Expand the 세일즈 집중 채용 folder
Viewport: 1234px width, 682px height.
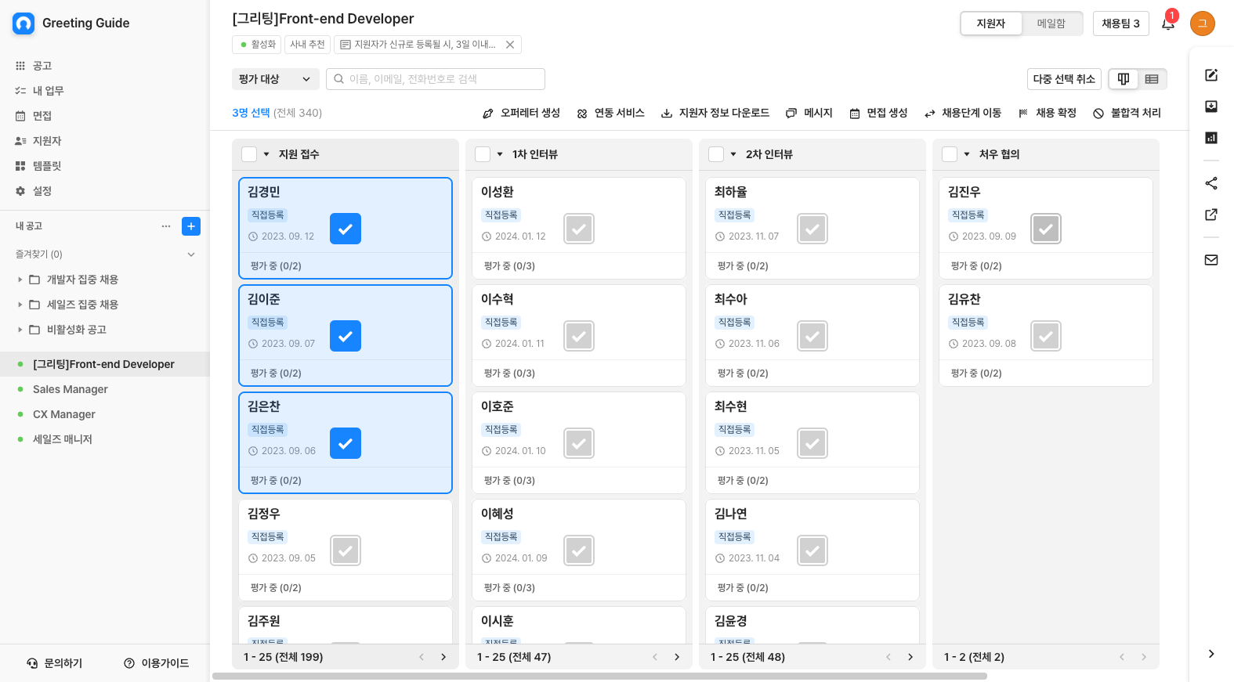(20, 305)
